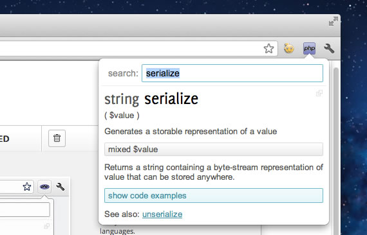Viewport: 367px width, 235px height.
Task: Open the result in new window (popup icon)
Action: [319, 93]
